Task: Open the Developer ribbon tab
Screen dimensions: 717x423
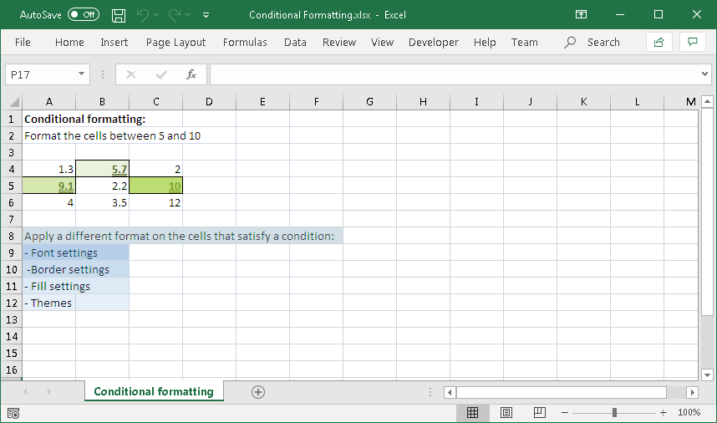Action: tap(433, 42)
